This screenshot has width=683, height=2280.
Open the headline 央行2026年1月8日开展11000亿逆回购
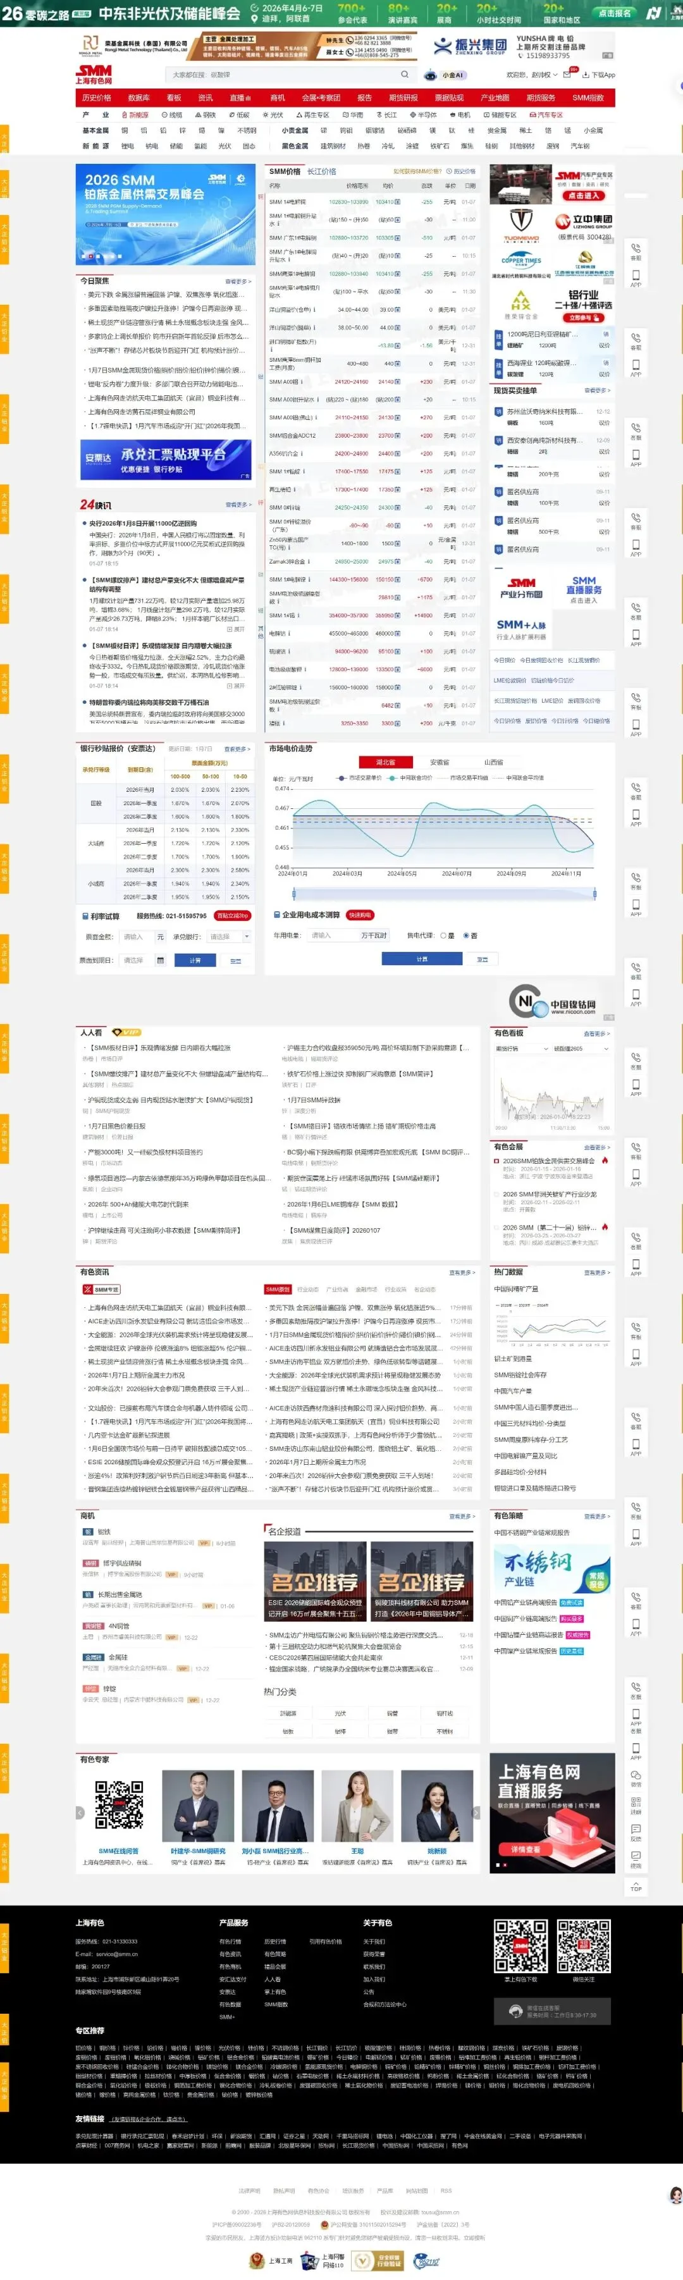[142, 524]
